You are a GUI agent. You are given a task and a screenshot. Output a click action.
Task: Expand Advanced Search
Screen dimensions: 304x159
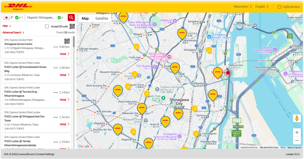pyautogui.click(x=13, y=32)
